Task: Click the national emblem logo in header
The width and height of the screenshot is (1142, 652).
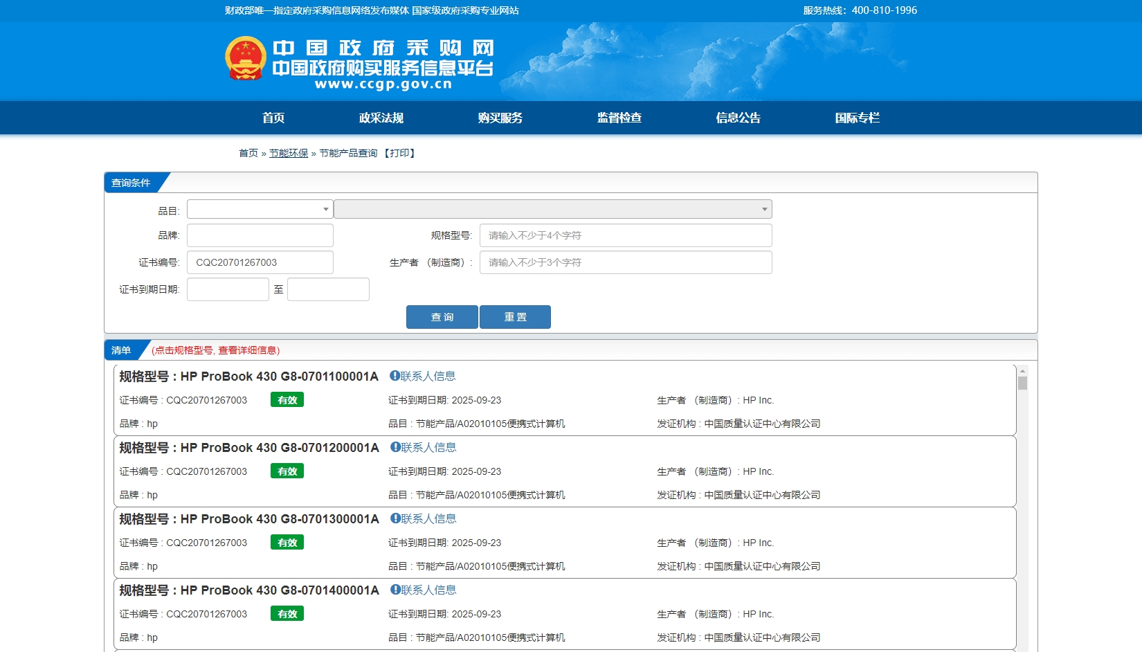Action: (x=246, y=58)
